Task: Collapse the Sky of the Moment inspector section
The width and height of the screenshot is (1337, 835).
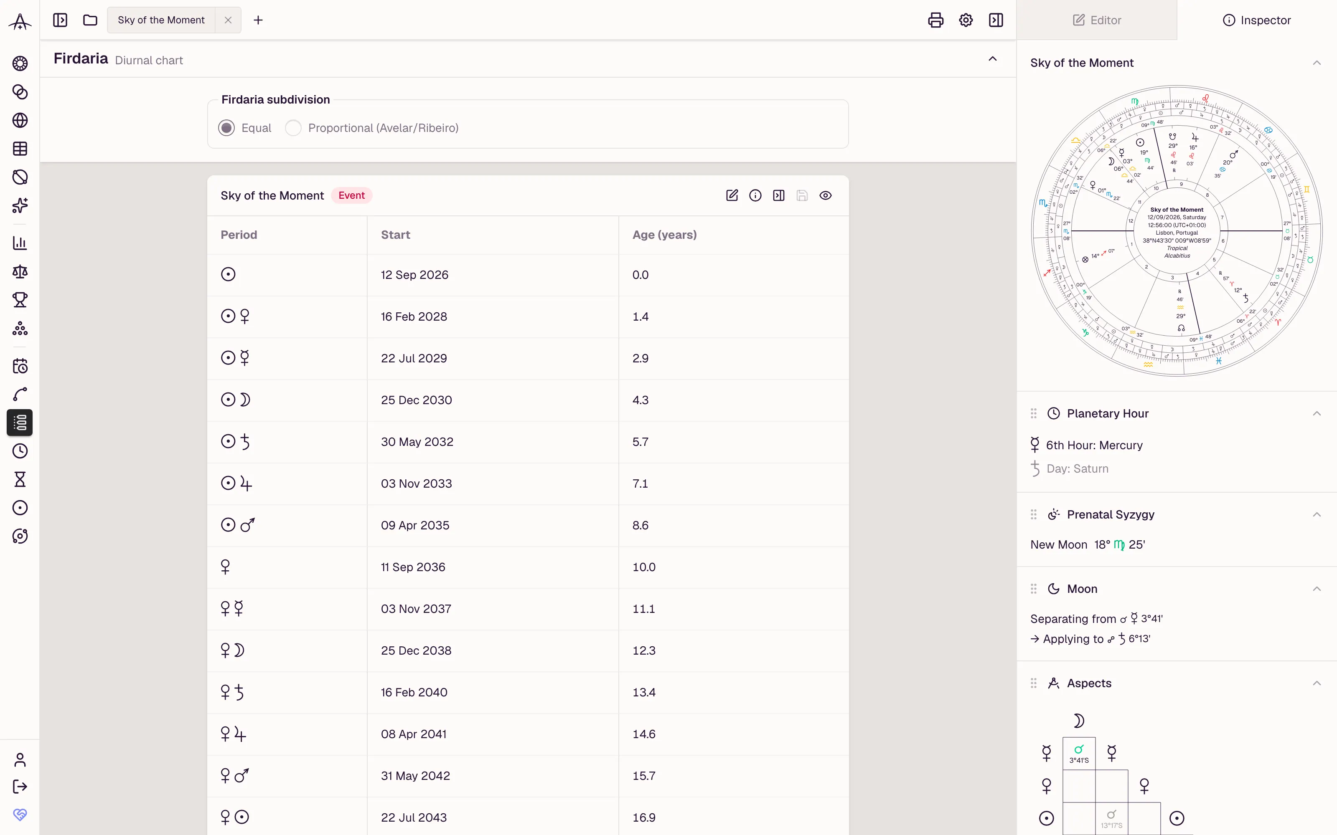Action: coord(1317,63)
